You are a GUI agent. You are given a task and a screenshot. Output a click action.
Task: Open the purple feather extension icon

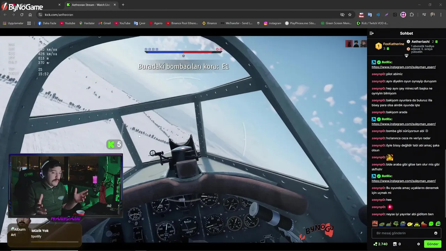tap(386, 15)
